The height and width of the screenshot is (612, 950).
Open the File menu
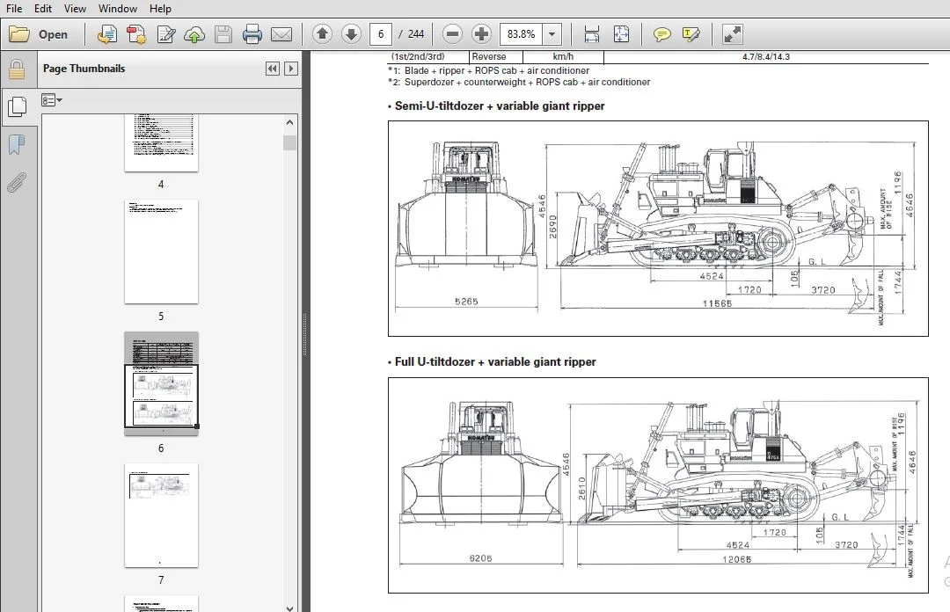(x=14, y=9)
